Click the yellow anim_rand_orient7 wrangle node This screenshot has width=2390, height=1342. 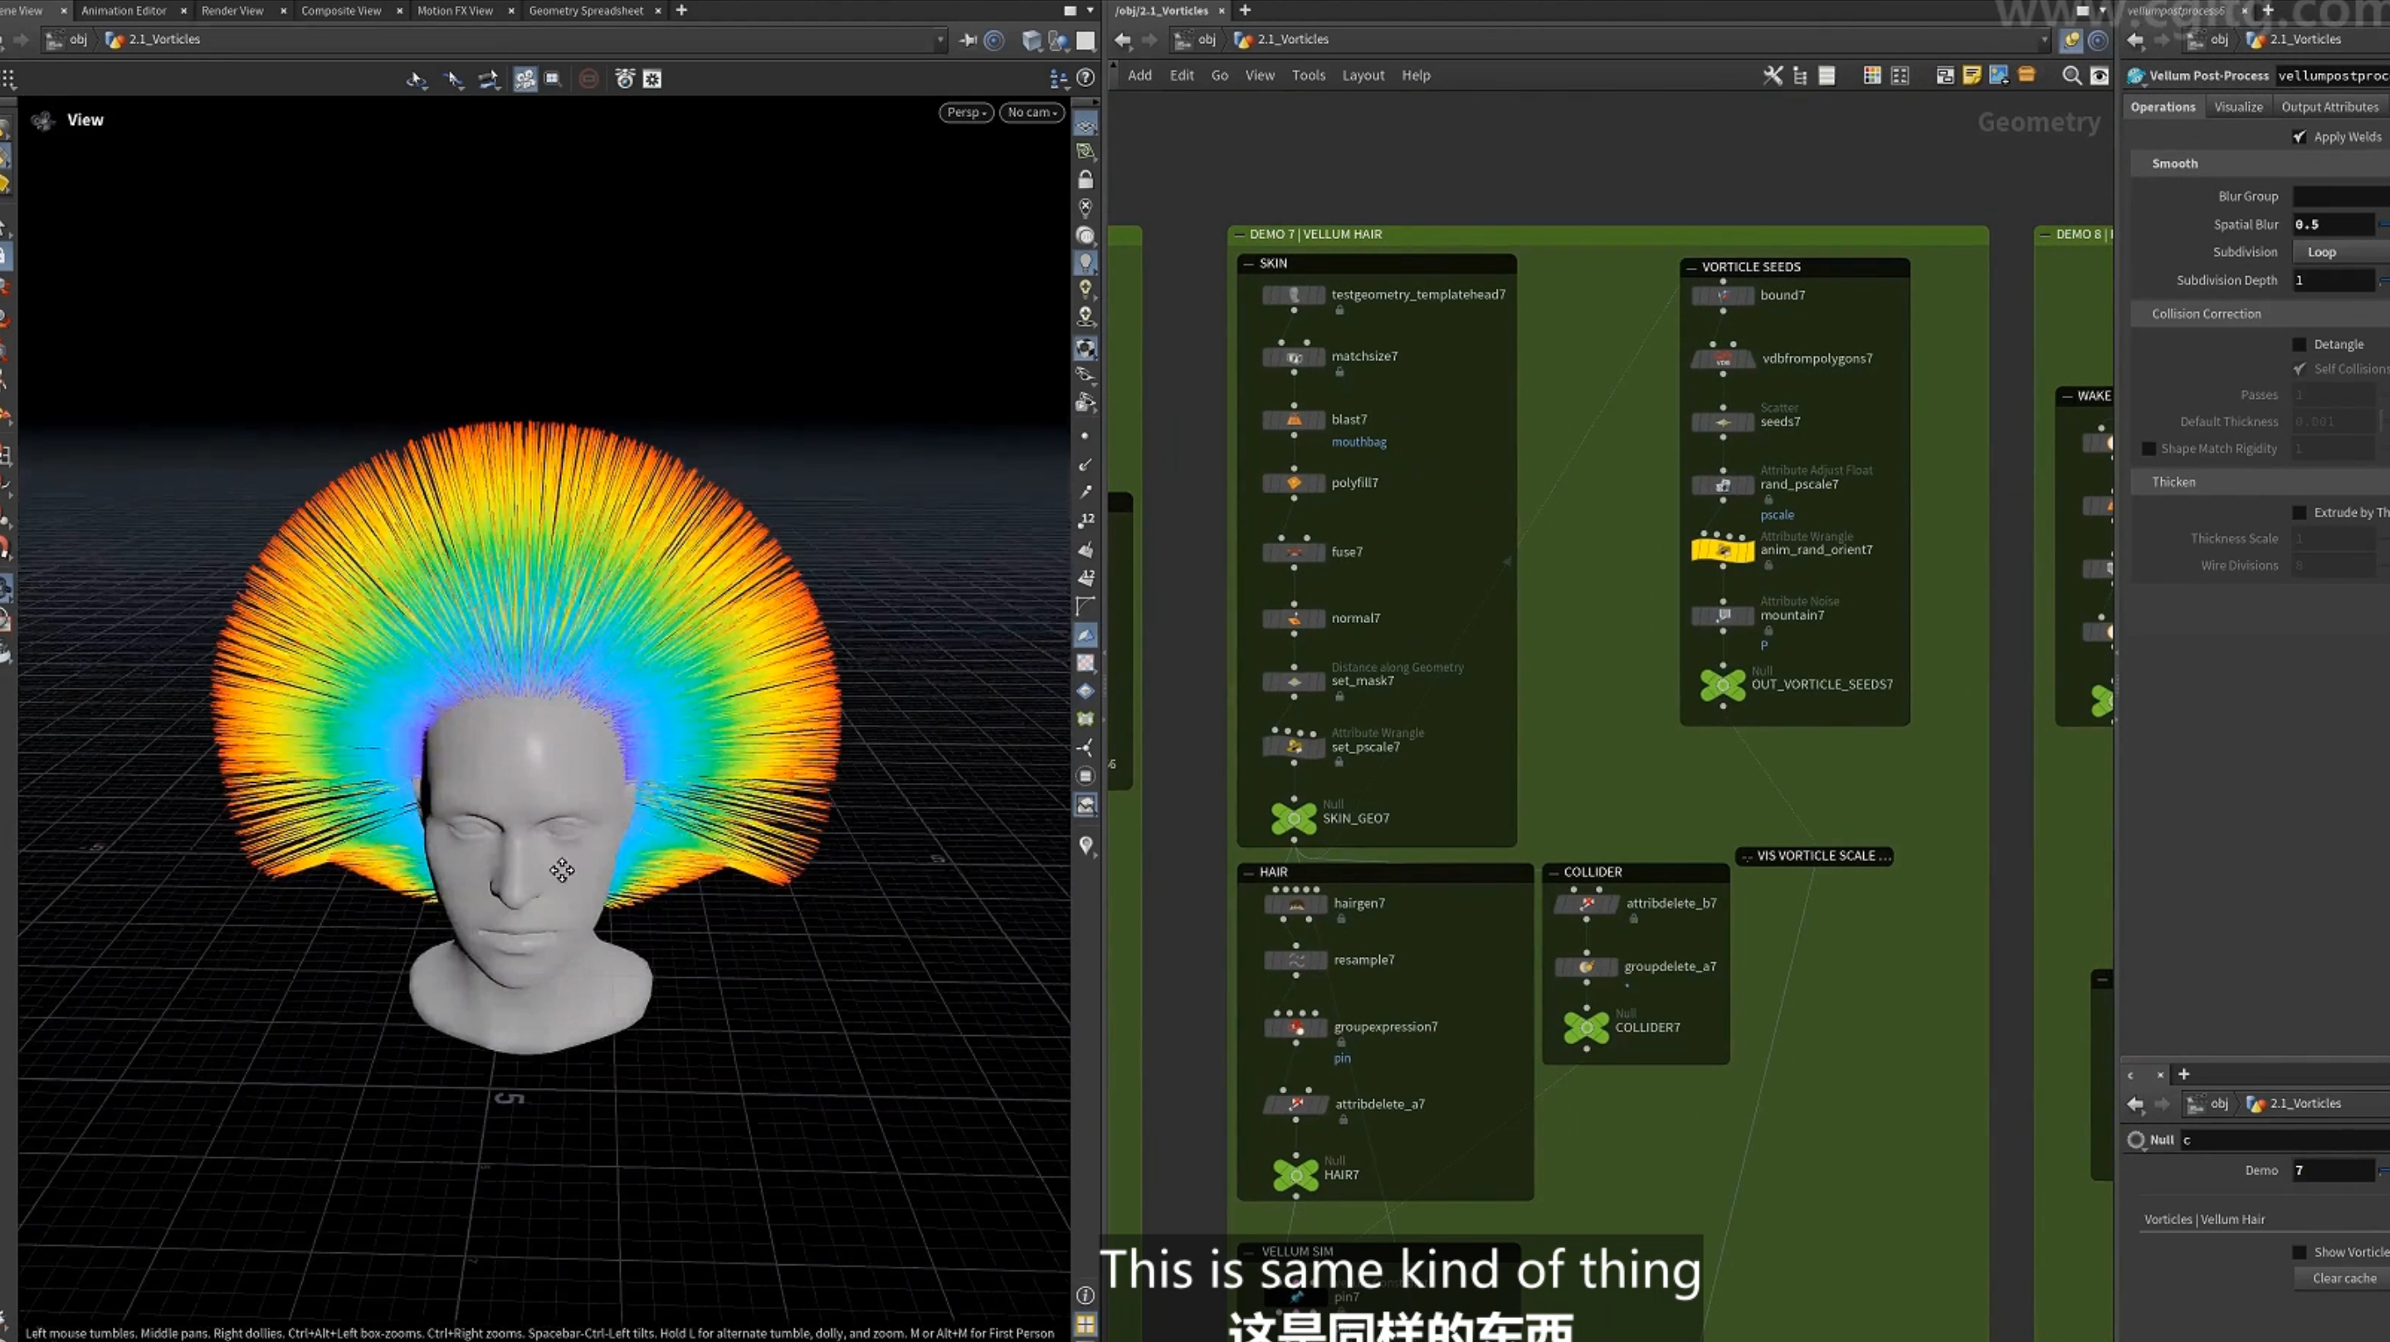pos(1723,550)
